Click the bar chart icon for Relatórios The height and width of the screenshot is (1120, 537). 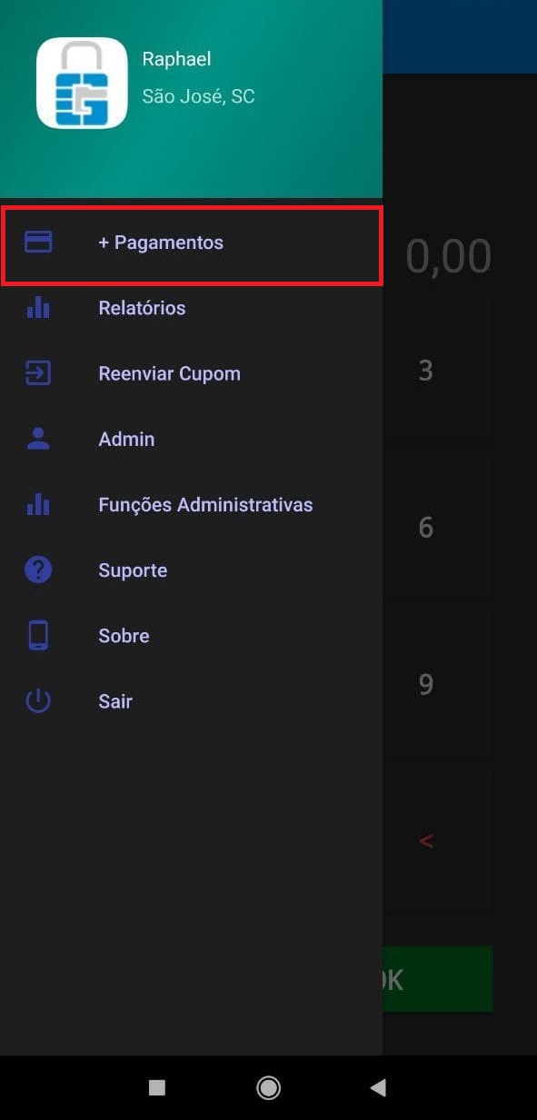pyautogui.click(x=37, y=308)
